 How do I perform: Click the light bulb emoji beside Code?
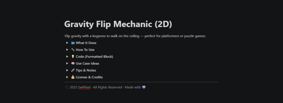click(73, 56)
